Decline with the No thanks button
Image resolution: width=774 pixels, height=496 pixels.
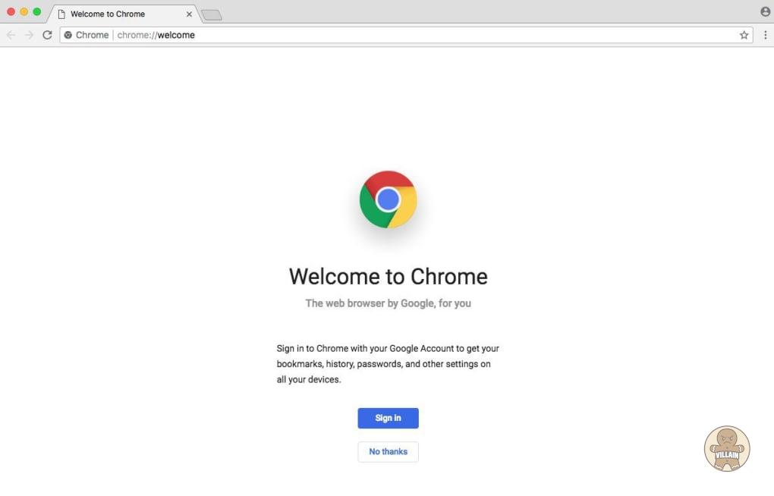pyautogui.click(x=388, y=451)
